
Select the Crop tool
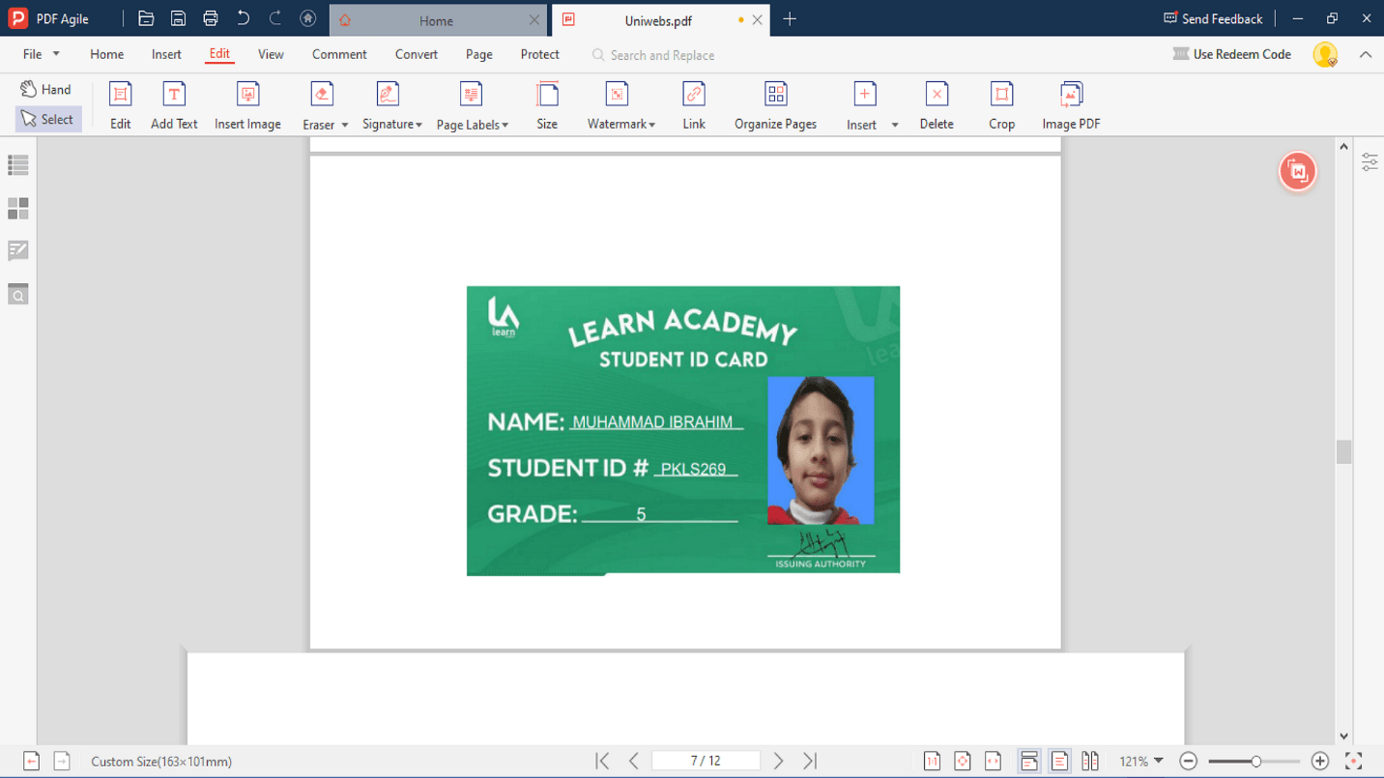1001,105
